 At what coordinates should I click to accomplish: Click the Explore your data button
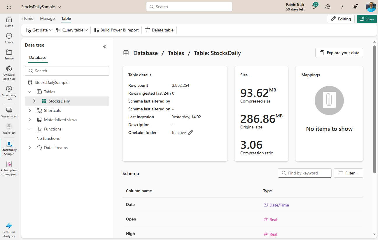click(x=339, y=53)
